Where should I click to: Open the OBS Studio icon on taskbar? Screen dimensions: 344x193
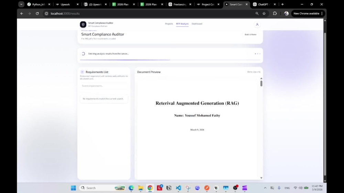pos(235,188)
